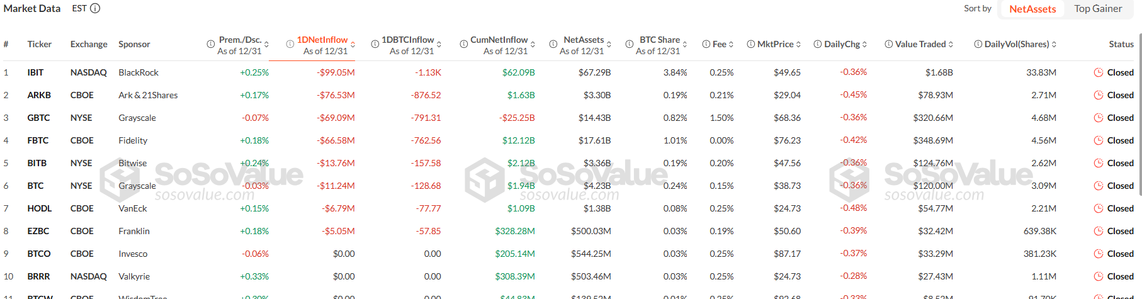This screenshot has width=1142, height=299.
Task: Open the GBTC ticker link
Action: tap(38, 118)
